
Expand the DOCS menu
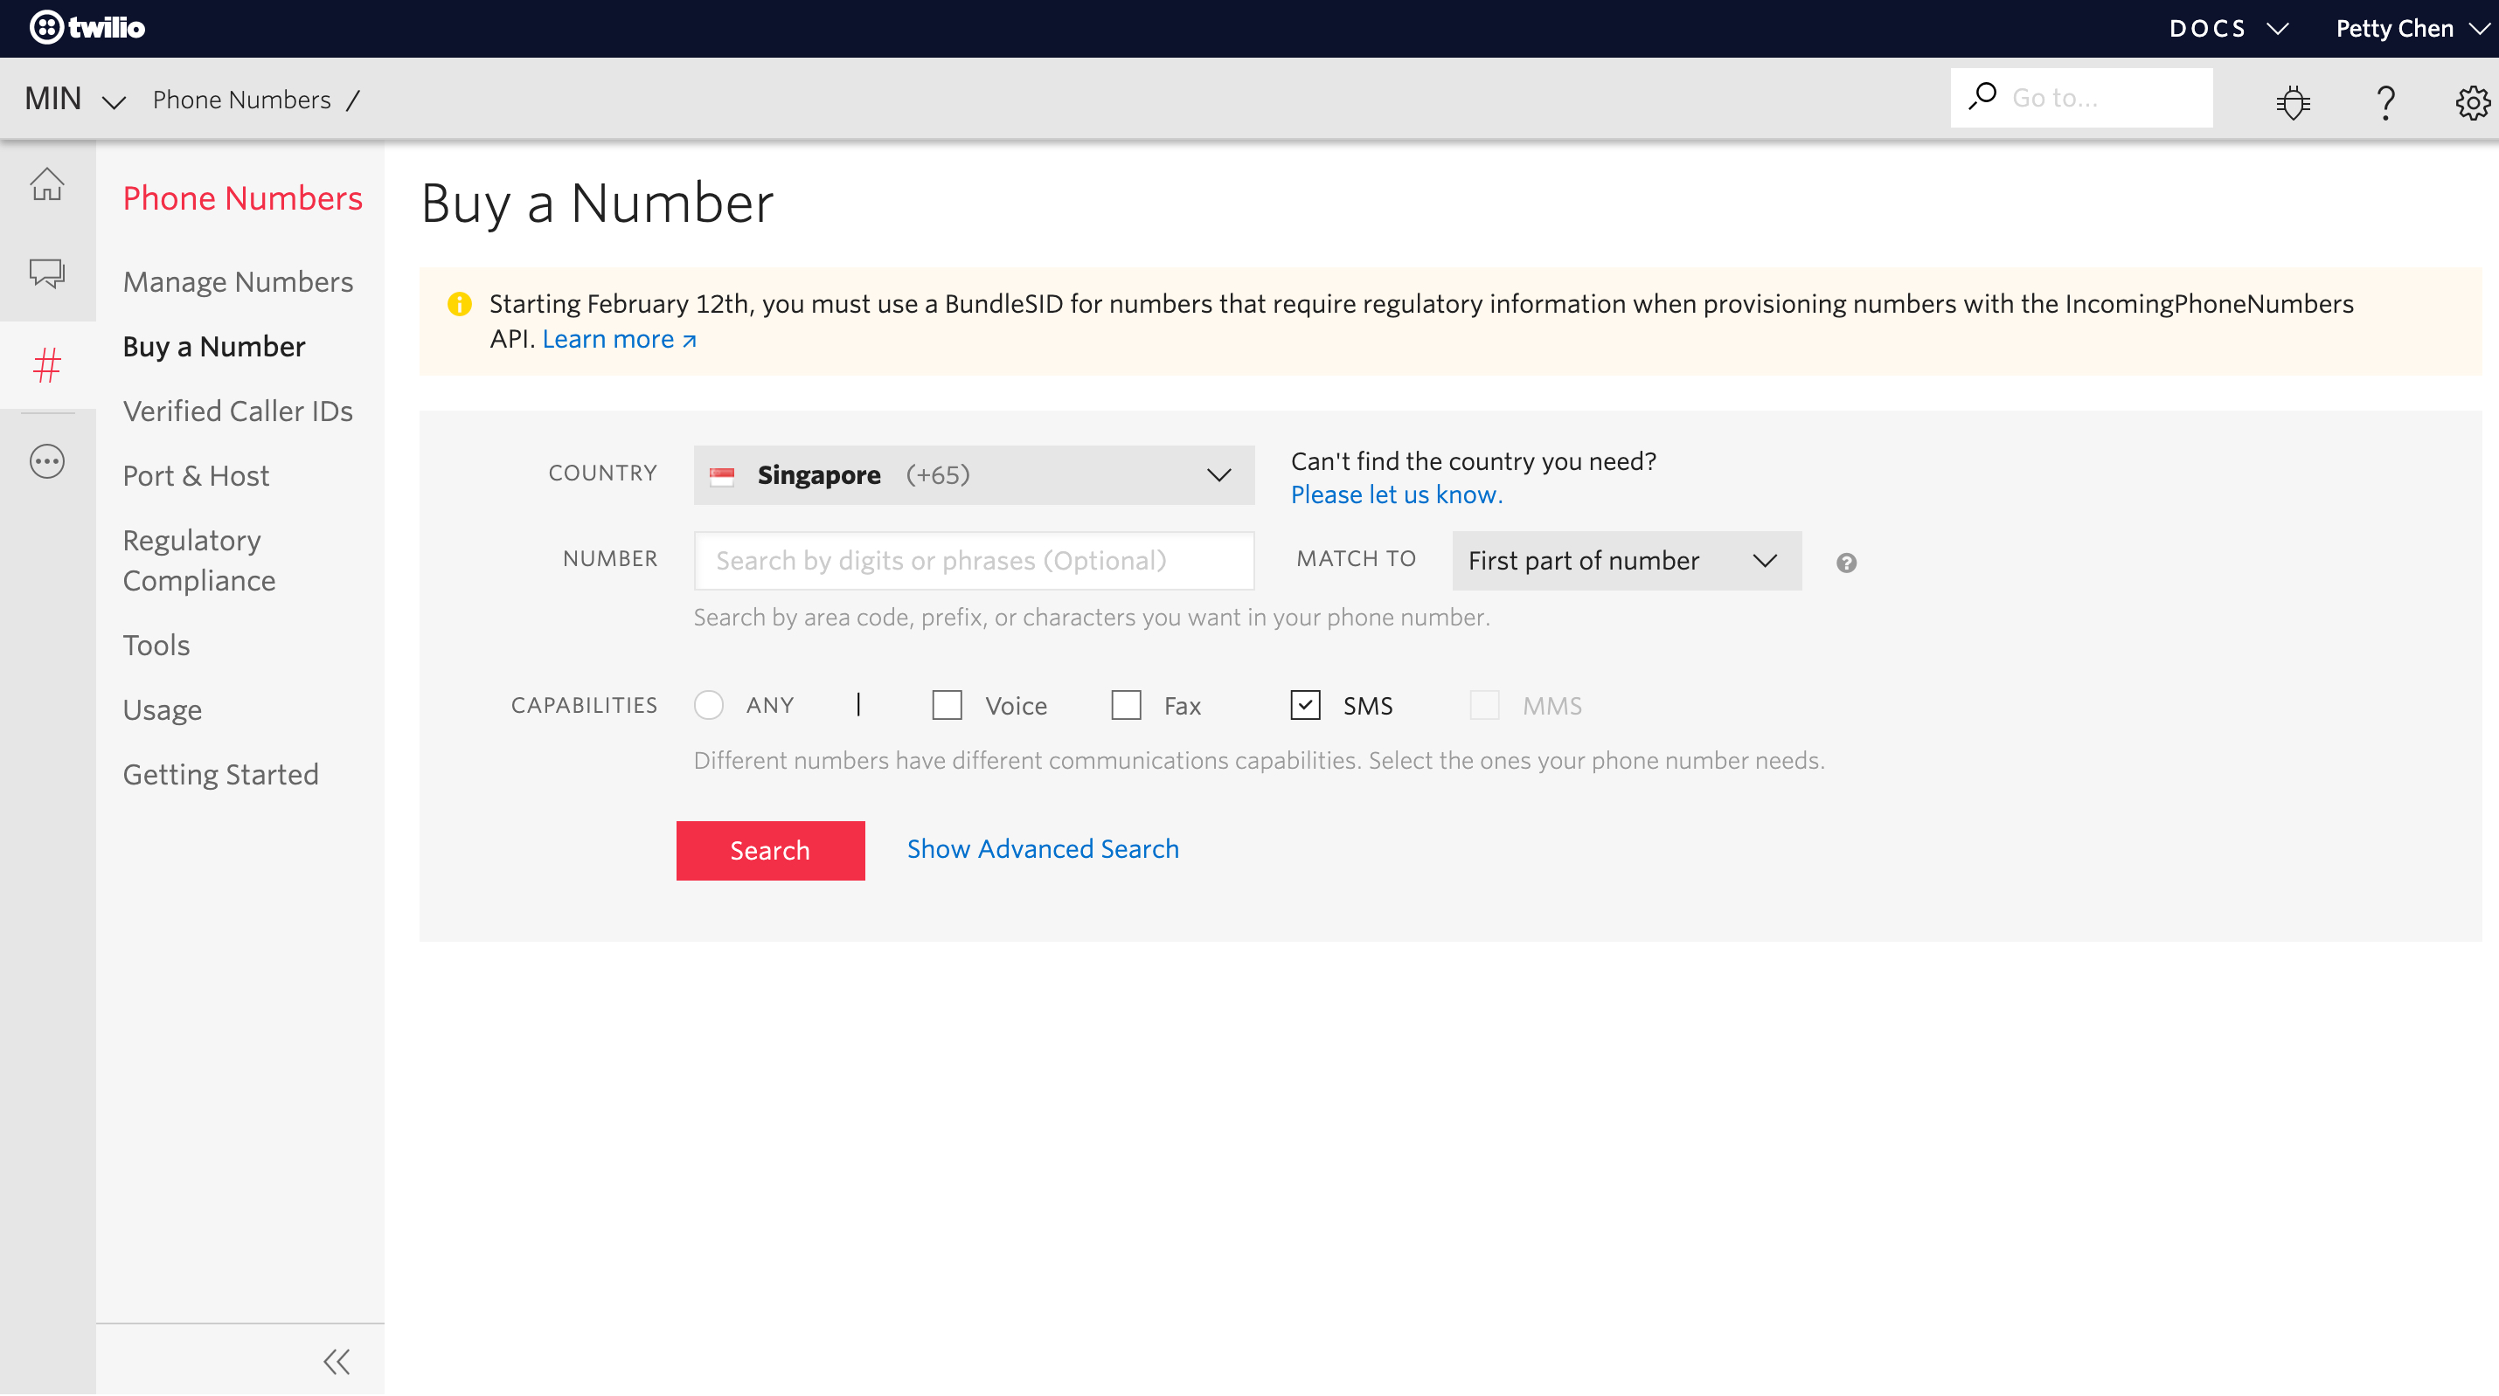2228,28
